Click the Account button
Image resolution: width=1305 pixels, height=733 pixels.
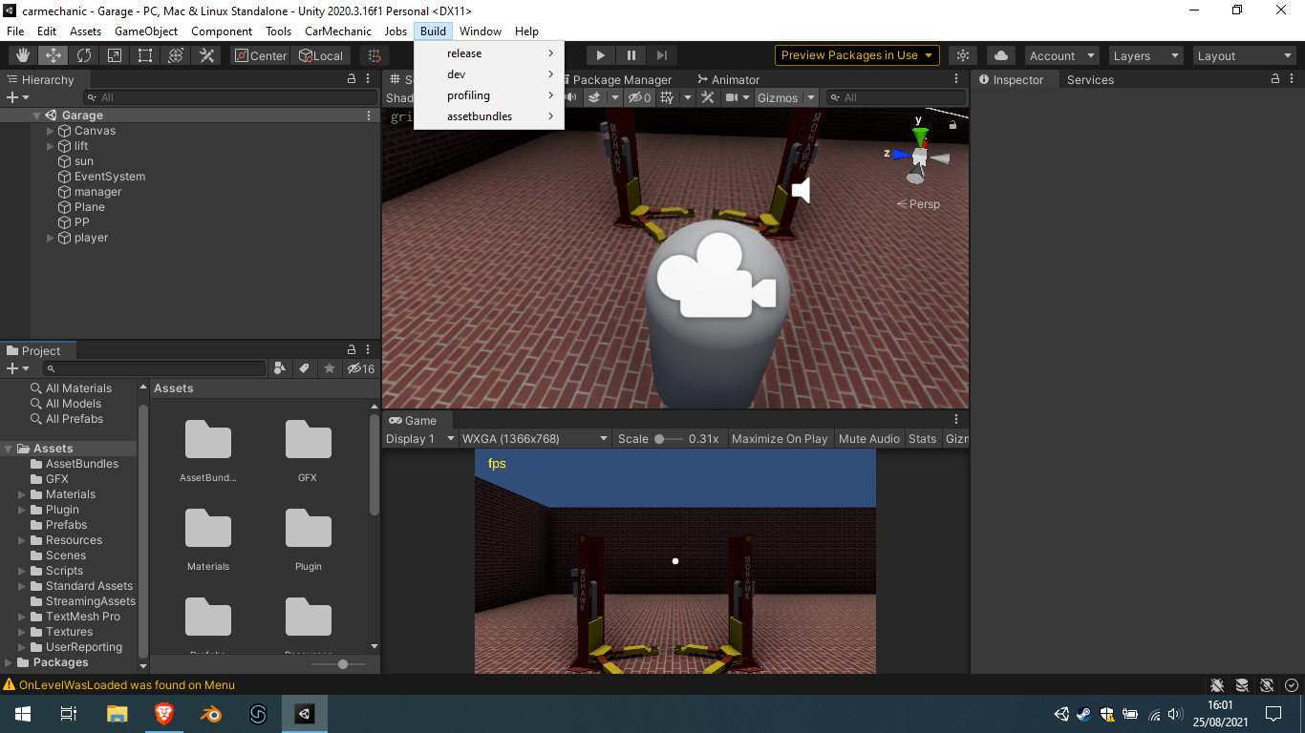tap(1062, 56)
